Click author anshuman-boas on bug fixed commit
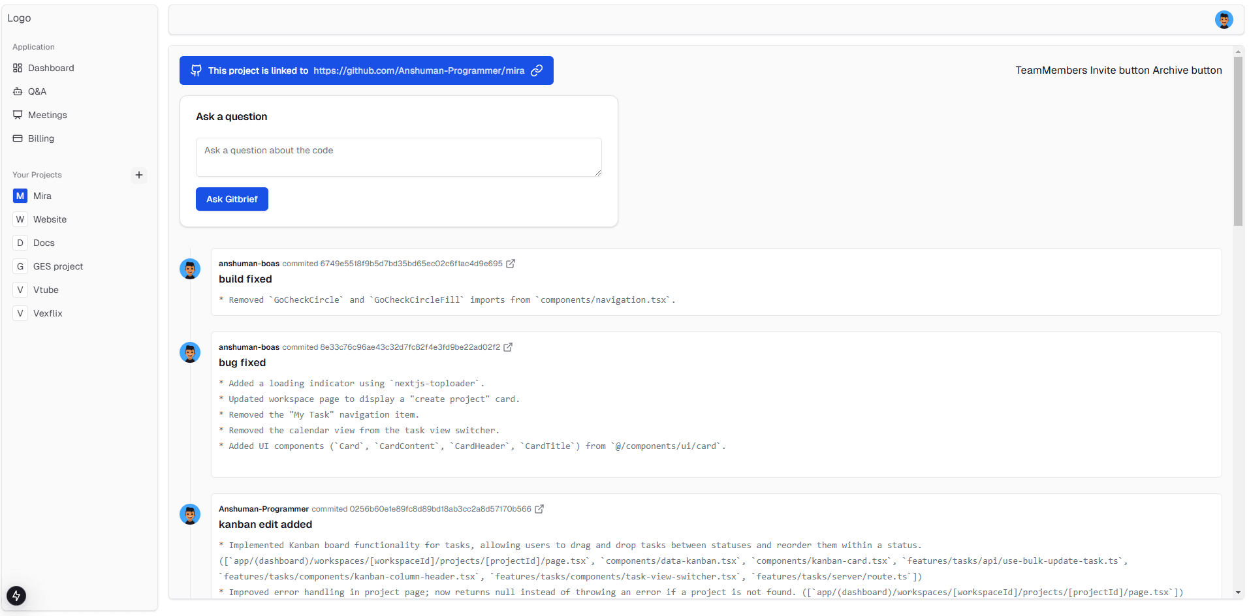1249x616 pixels. (x=249, y=347)
